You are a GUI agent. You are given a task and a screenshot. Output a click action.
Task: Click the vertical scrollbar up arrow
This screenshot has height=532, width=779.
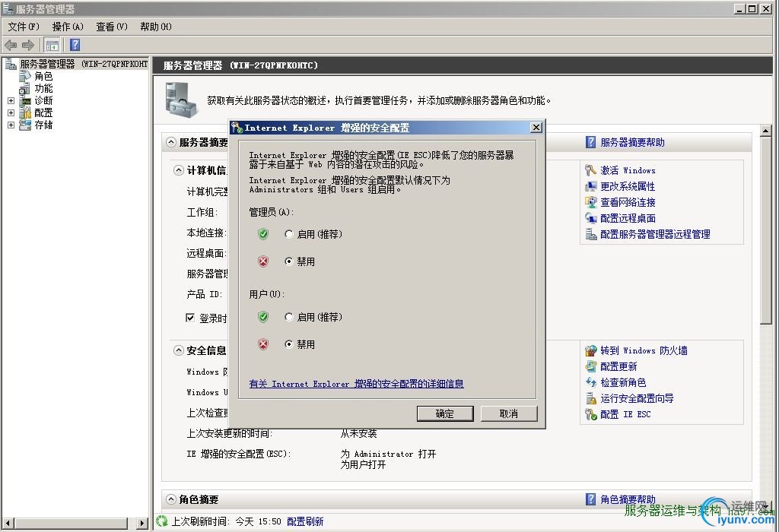coord(765,131)
